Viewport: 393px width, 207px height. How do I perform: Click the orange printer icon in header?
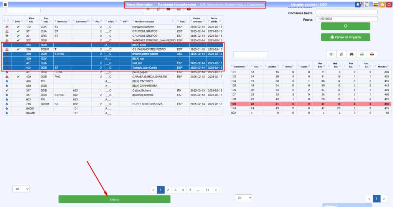point(382,5)
